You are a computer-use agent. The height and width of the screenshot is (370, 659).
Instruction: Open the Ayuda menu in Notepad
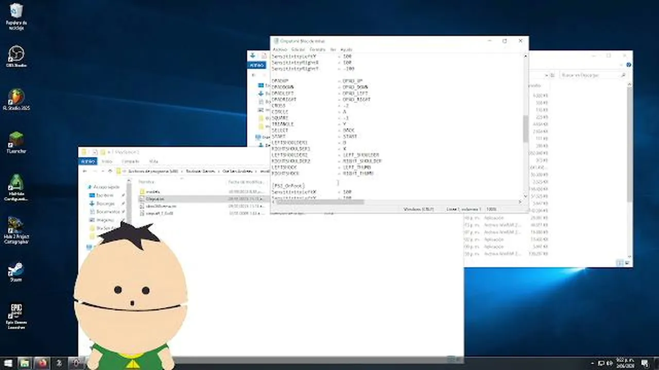click(346, 49)
